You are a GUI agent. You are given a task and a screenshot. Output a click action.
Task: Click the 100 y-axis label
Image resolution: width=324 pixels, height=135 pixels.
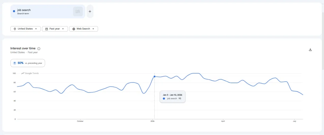click(x=14, y=73)
